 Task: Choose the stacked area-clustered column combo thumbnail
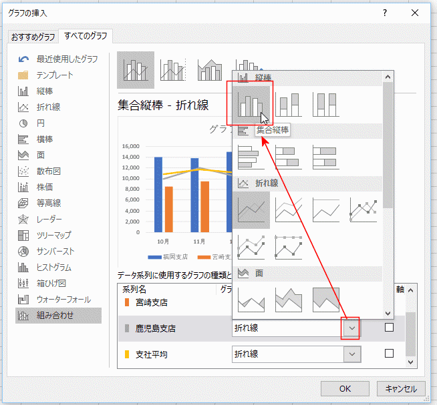tap(210, 70)
